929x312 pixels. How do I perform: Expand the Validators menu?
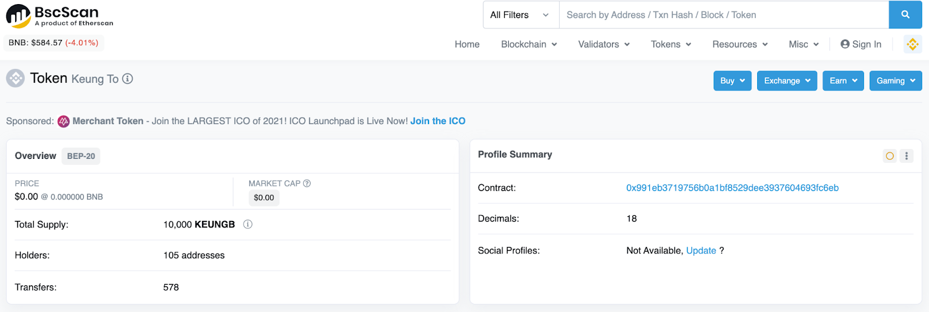(604, 44)
